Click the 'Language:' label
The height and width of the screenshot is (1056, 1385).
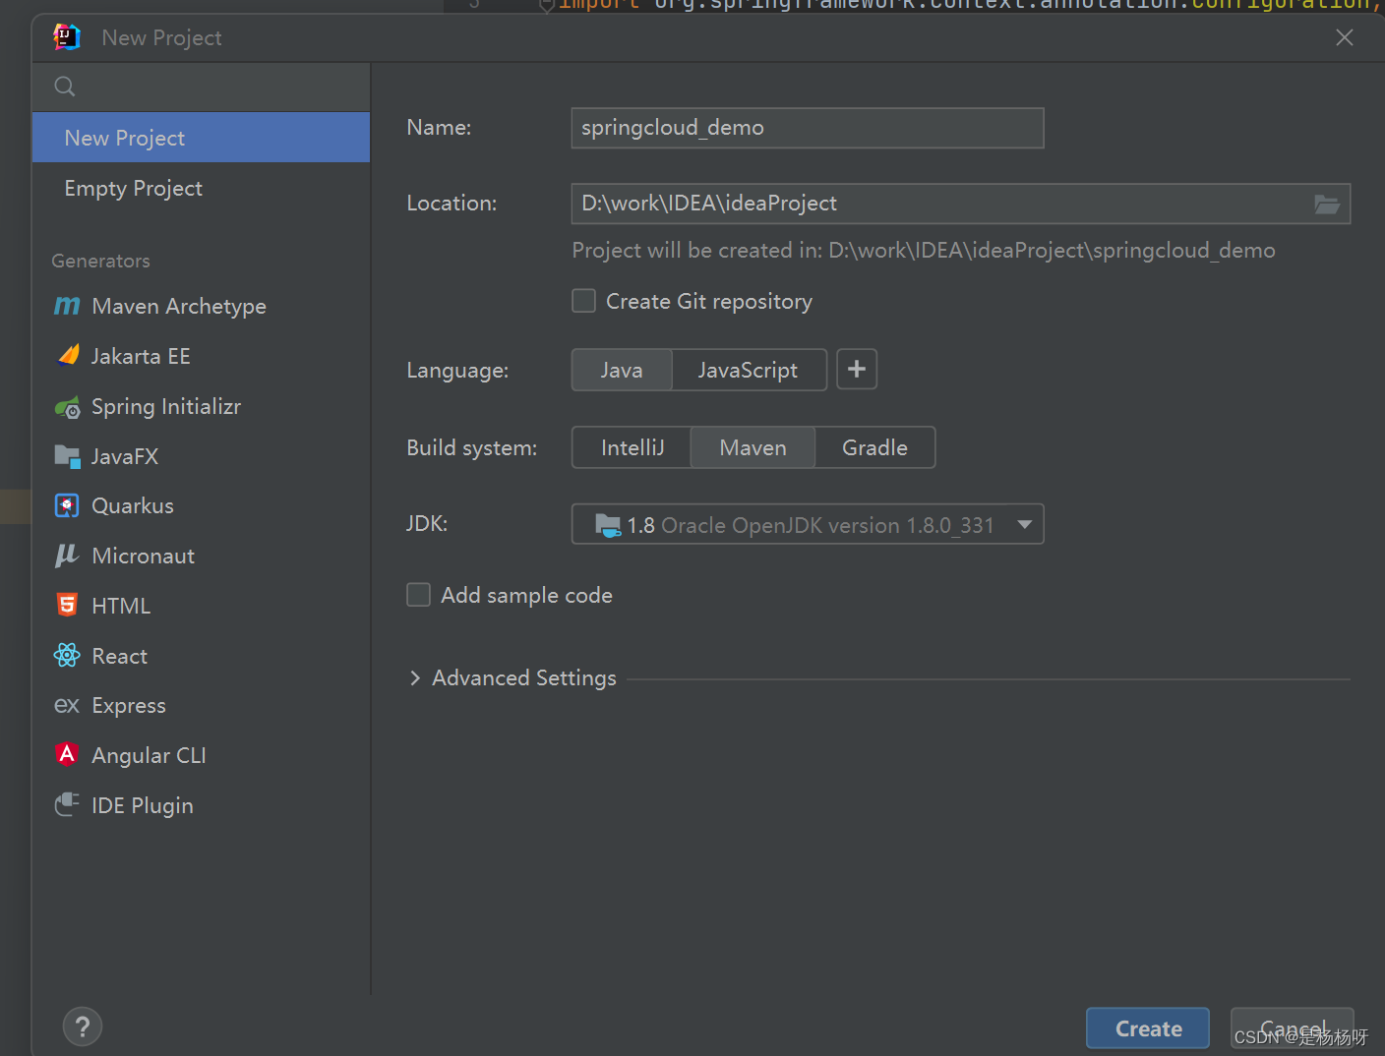[457, 371]
